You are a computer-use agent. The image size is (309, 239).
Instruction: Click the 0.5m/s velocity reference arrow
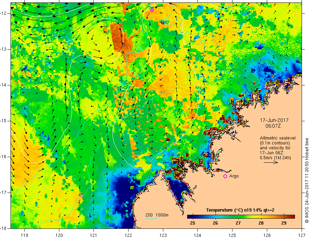[x=271, y=163]
